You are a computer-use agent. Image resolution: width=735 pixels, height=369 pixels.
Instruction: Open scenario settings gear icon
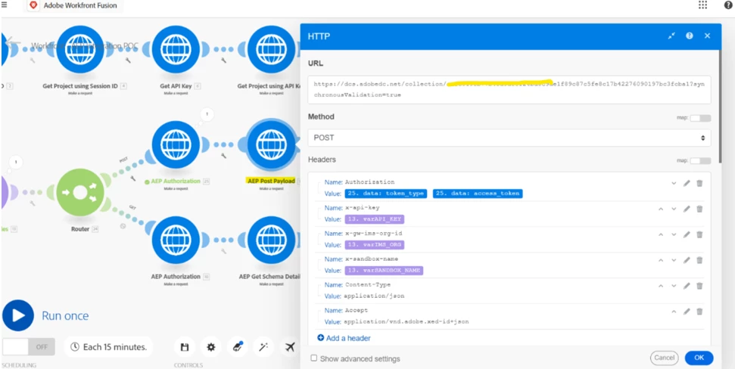(x=211, y=347)
